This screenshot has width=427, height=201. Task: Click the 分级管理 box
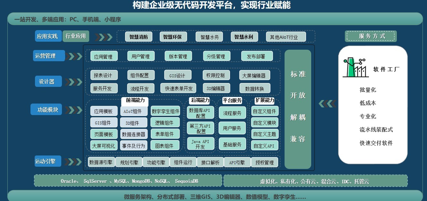(x=216, y=56)
